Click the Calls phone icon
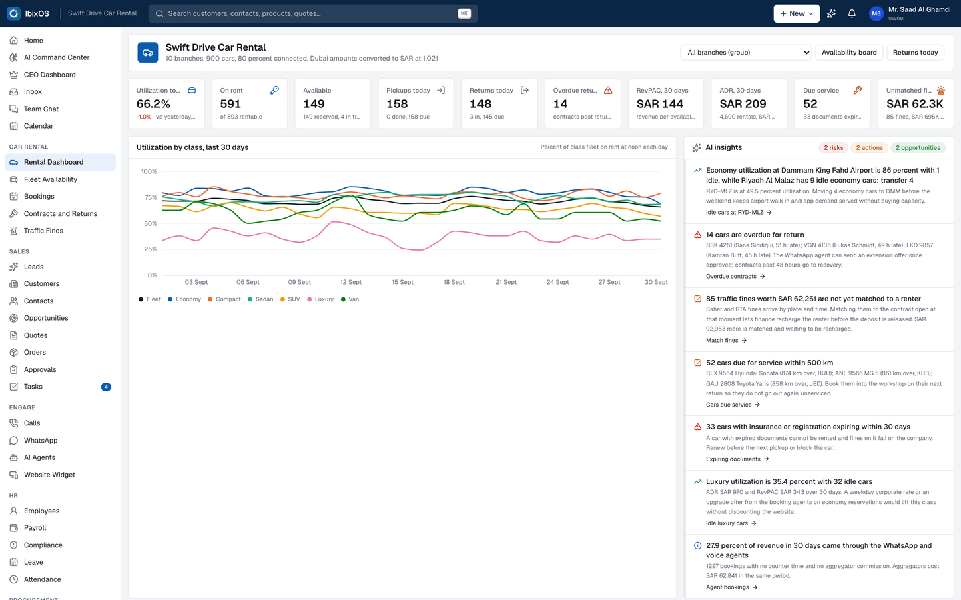The image size is (961, 600). pos(13,423)
